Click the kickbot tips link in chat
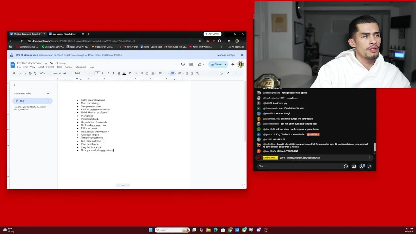 (304, 158)
